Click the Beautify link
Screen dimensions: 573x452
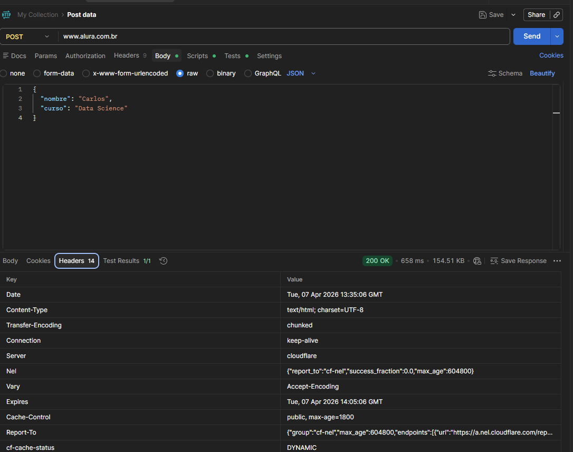click(542, 73)
